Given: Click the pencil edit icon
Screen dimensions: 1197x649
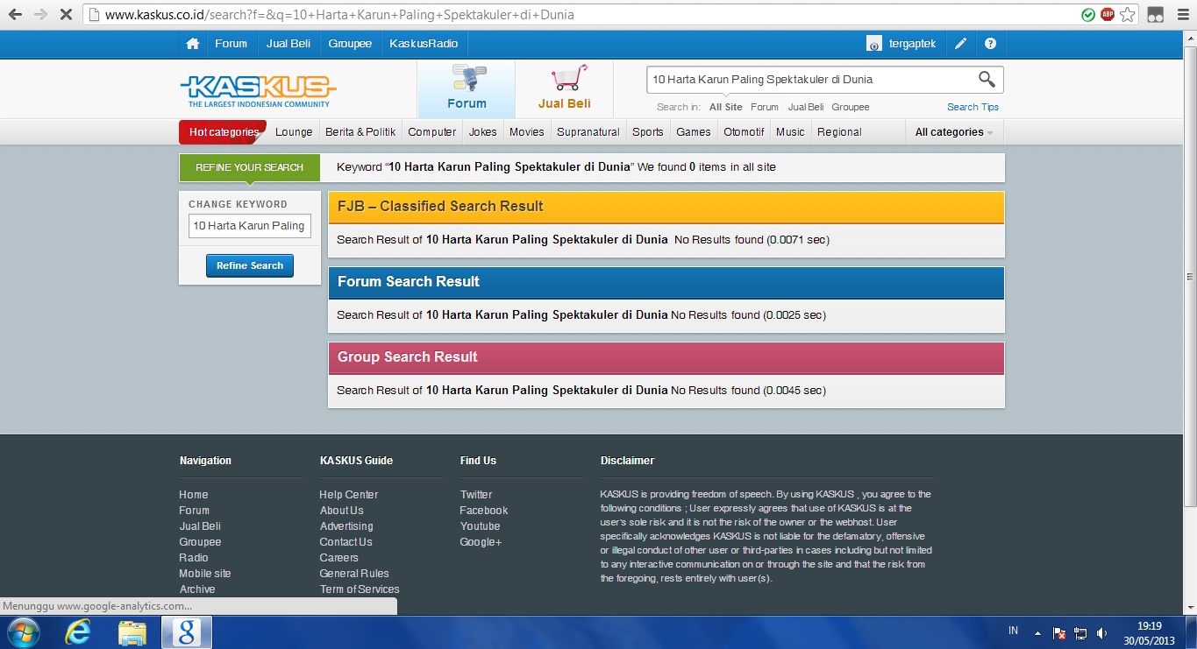Looking at the screenshot, I should pyautogui.click(x=961, y=44).
